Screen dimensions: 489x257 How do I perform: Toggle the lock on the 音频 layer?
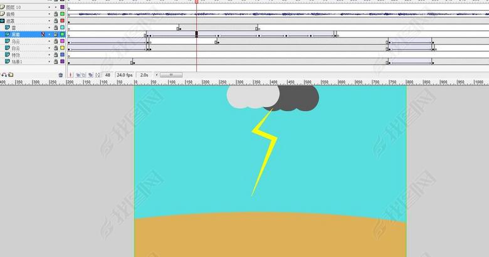56,14
